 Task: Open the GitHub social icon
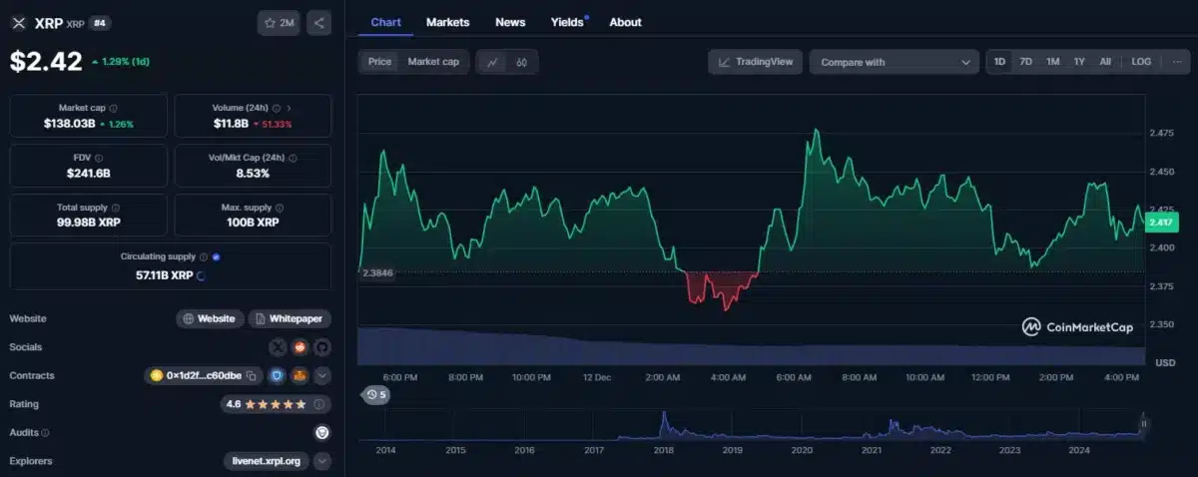[x=322, y=347]
